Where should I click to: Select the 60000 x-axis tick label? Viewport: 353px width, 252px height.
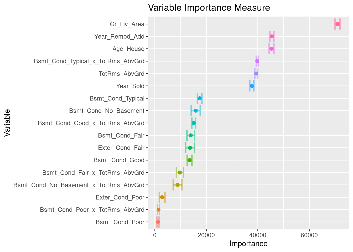click(309, 235)
